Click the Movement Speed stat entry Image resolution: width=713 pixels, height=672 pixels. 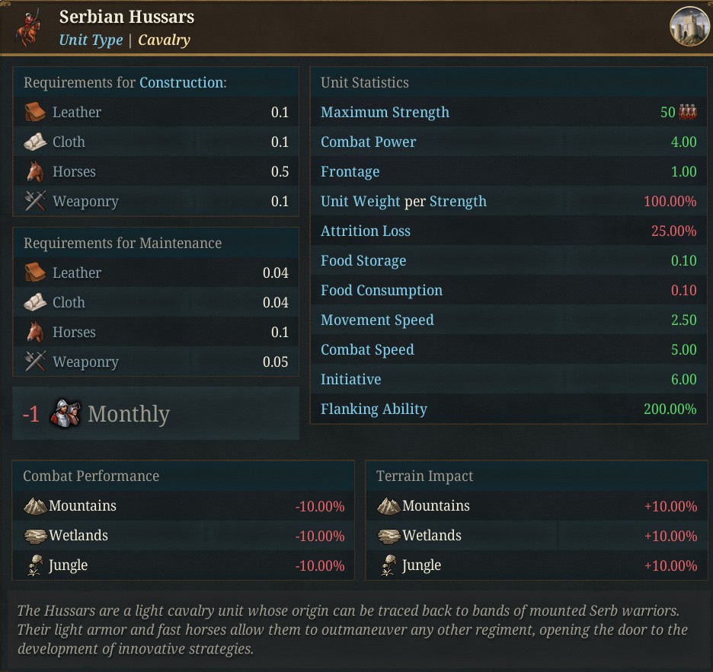(x=377, y=320)
